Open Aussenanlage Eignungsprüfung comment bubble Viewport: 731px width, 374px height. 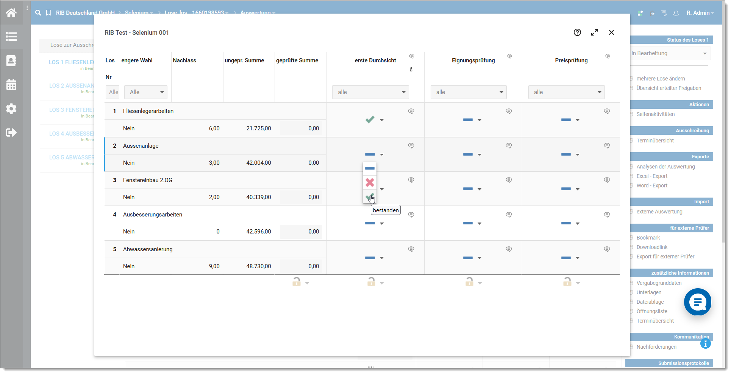click(509, 145)
